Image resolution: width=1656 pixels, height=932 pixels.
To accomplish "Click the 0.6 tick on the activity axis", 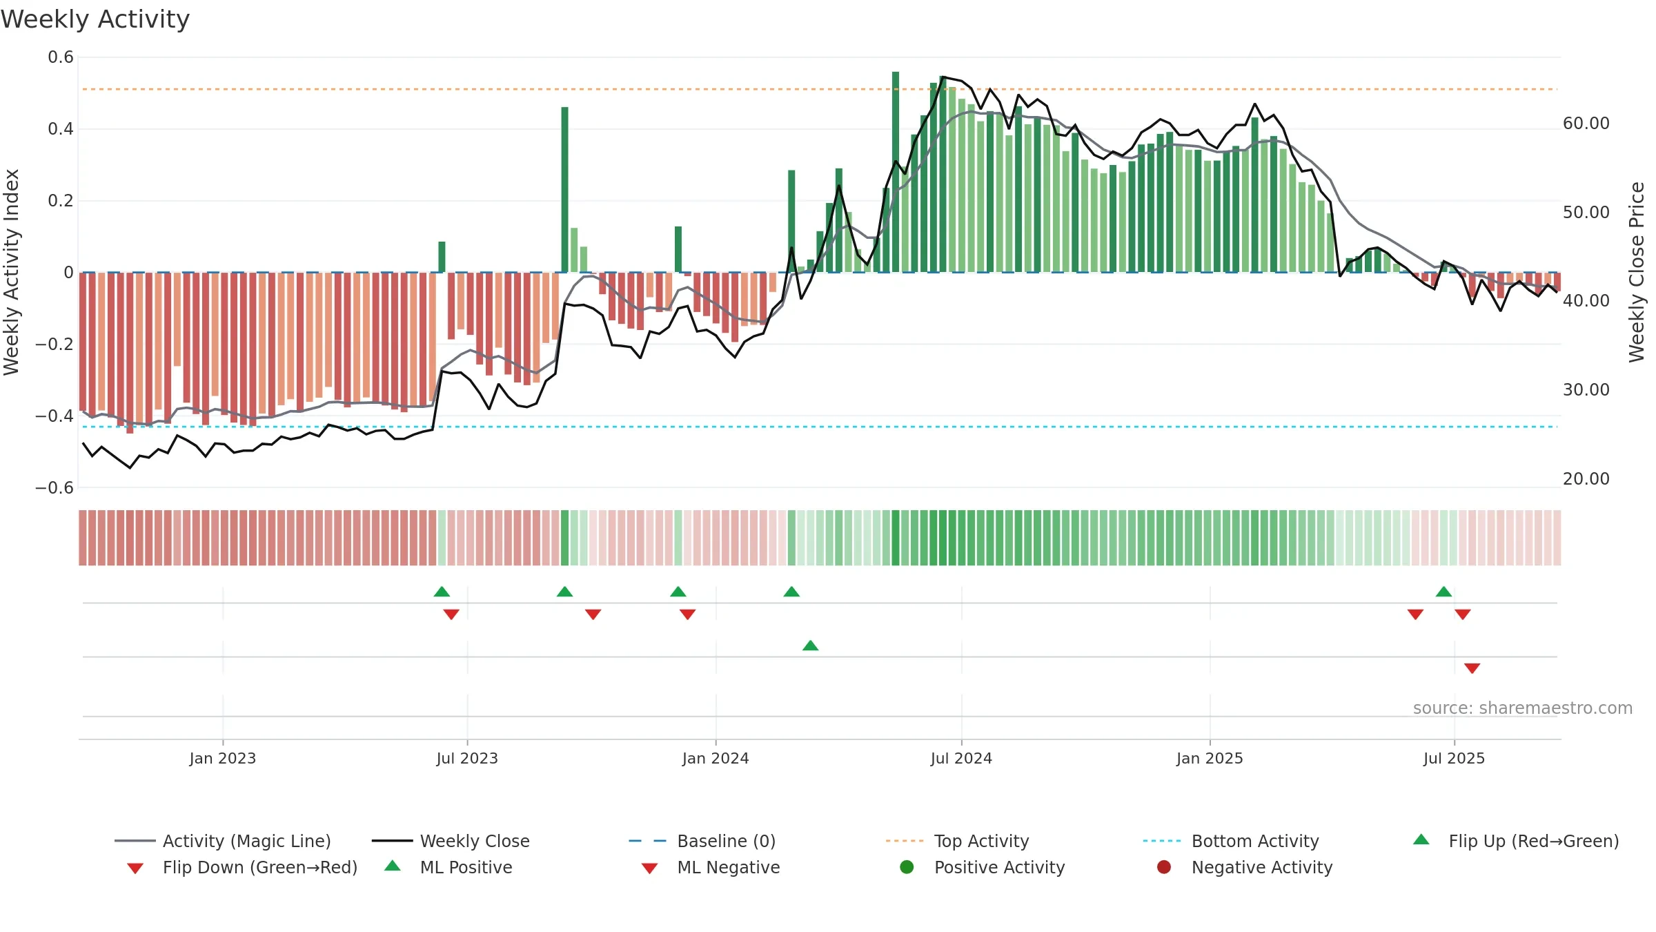I will 61,57.
